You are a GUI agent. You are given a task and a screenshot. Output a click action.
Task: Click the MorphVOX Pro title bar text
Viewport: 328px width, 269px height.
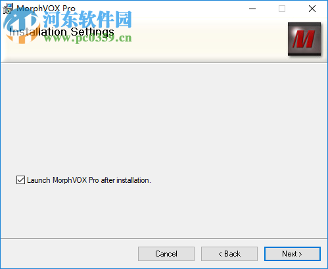coord(46,9)
